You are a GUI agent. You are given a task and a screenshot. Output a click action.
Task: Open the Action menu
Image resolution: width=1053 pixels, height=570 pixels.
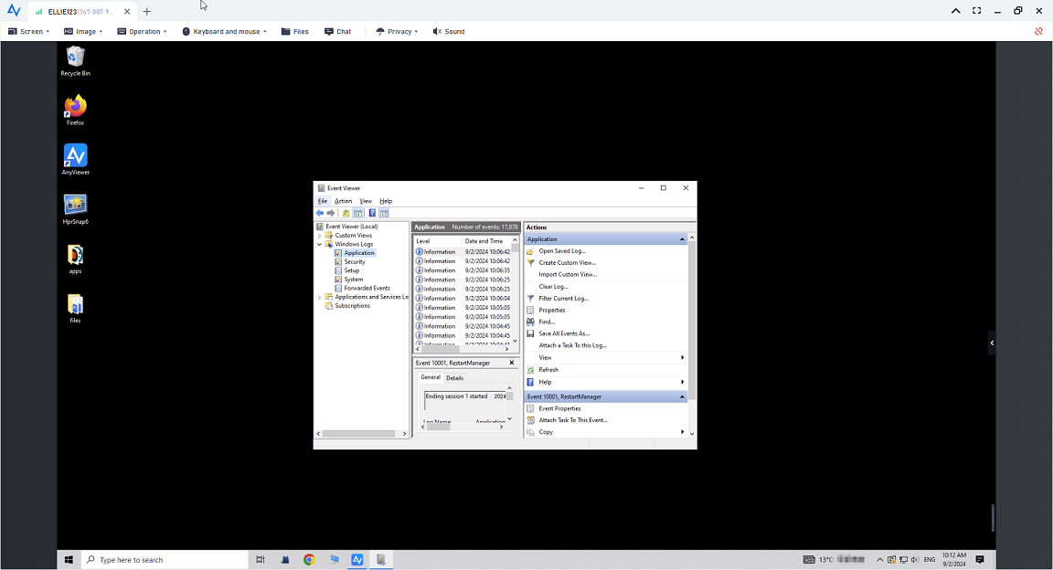pos(343,201)
